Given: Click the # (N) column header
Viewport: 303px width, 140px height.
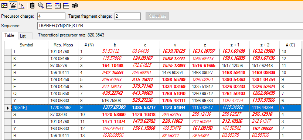Looking at the screenshot, I should [x=89, y=45].
